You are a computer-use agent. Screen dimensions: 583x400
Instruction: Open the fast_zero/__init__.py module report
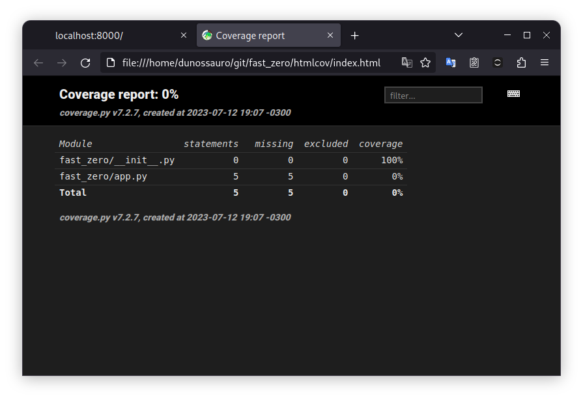click(117, 160)
